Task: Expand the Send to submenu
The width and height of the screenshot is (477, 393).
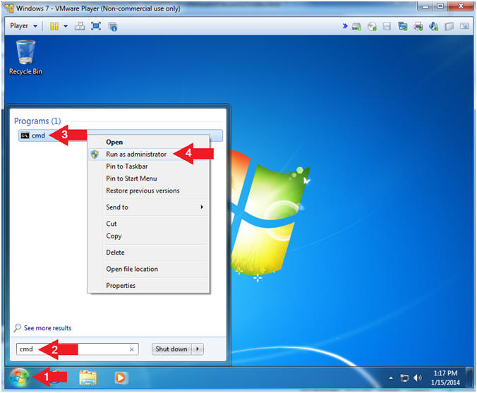Action: tap(148, 207)
